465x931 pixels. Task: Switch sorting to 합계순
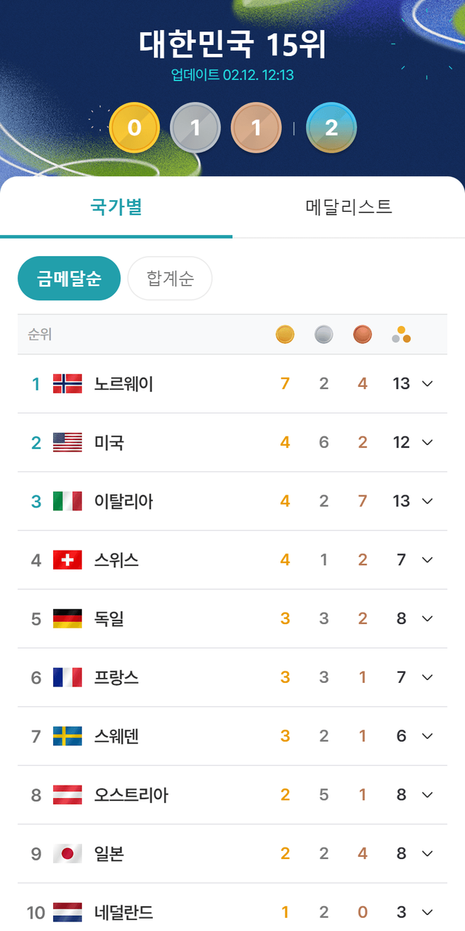170,278
